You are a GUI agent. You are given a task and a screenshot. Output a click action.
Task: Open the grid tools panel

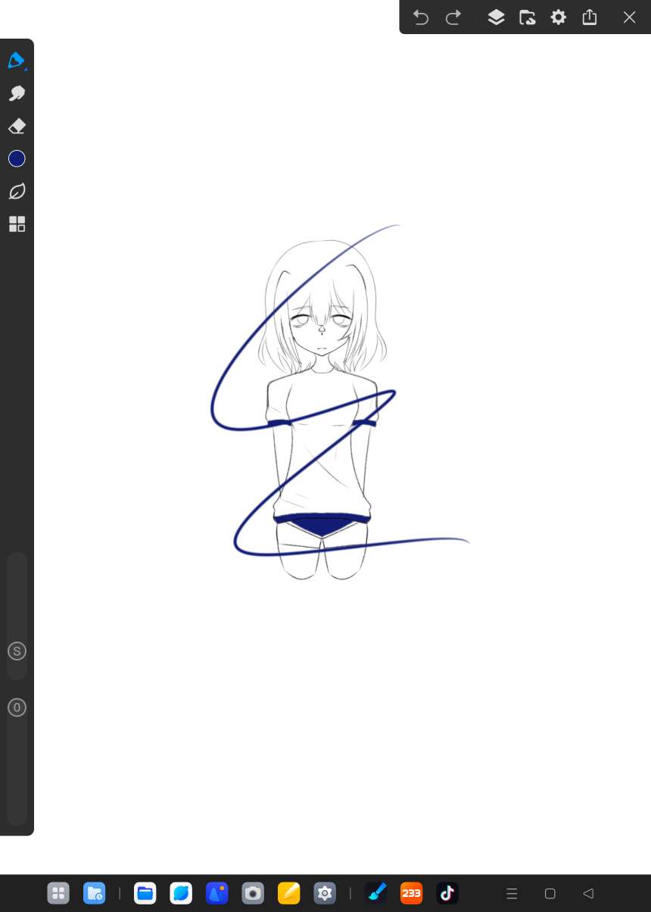17,224
